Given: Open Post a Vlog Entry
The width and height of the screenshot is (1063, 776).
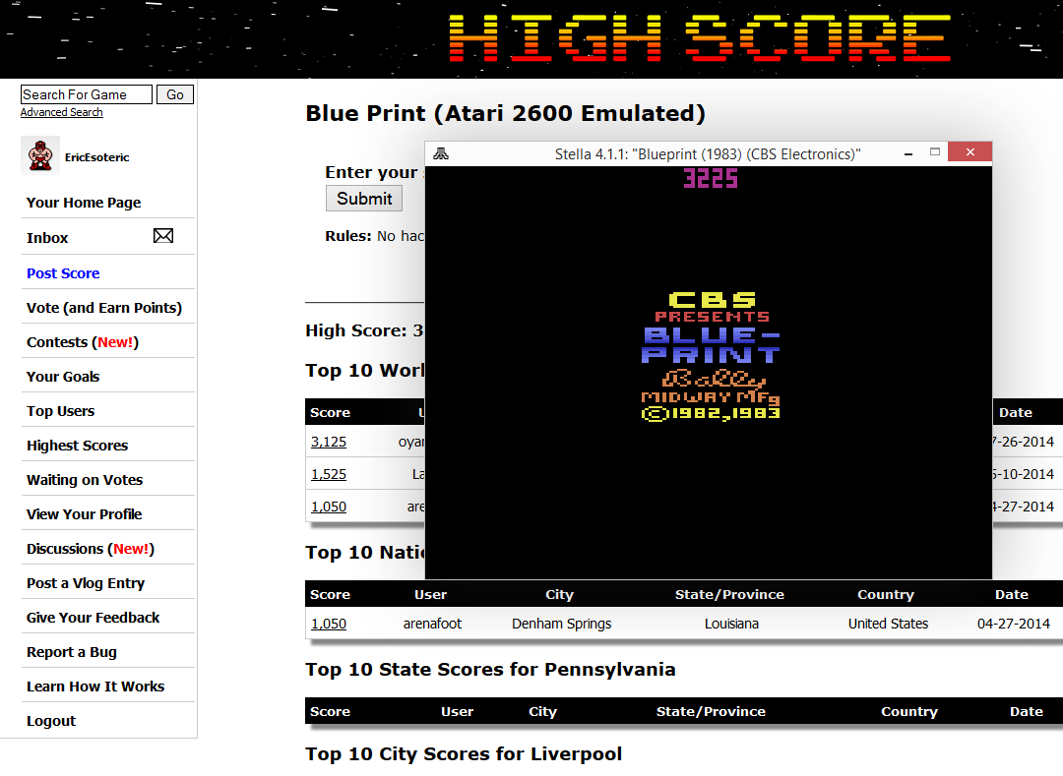Looking at the screenshot, I should tap(86, 583).
